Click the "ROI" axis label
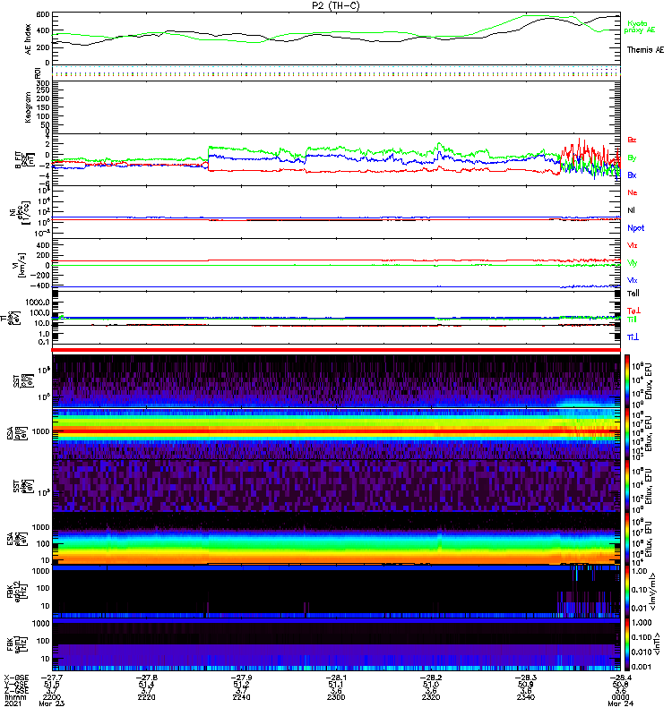The height and width of the screenshot is (716, 672). (38, 72)
